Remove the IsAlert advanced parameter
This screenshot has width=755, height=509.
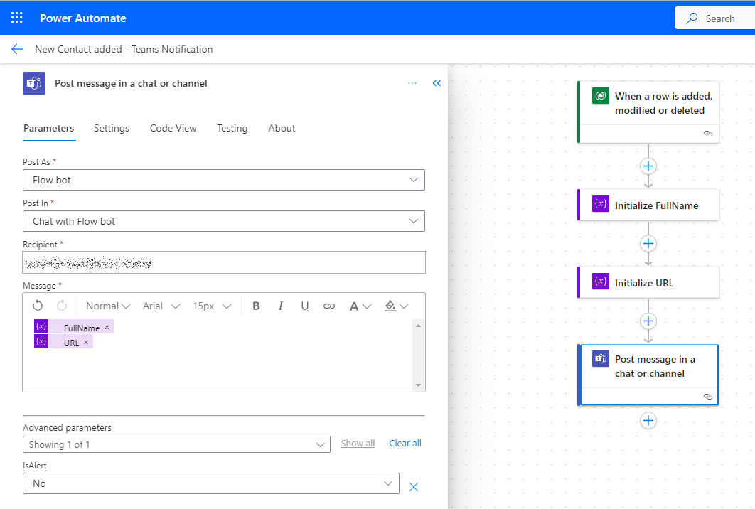(x=414, y=487)
